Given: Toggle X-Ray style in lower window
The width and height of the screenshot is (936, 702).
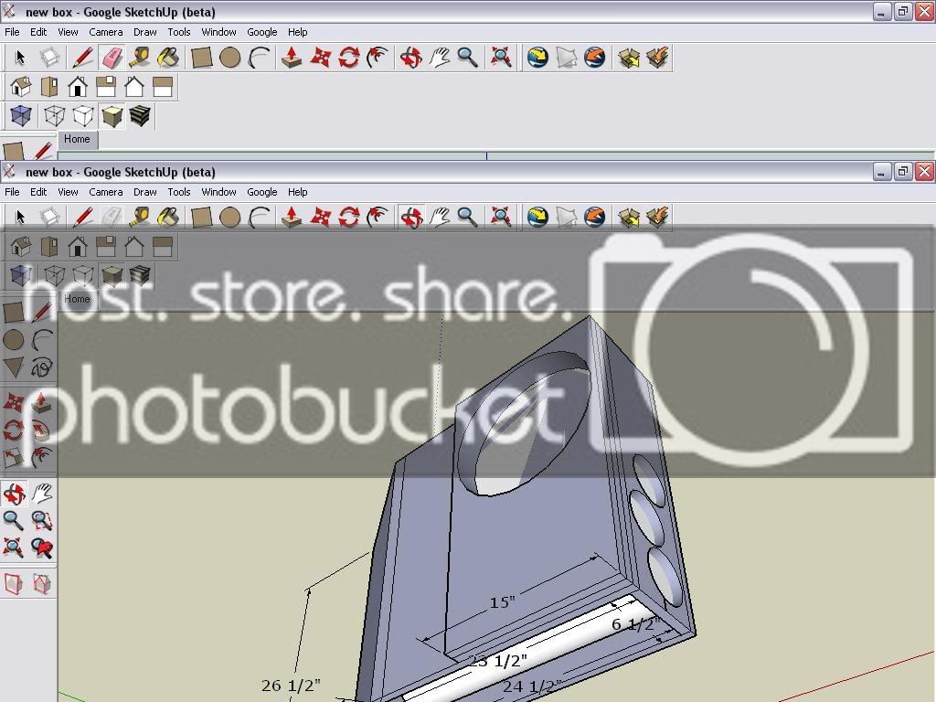Looking at the screenshot, I should click(x=21, y=275).
